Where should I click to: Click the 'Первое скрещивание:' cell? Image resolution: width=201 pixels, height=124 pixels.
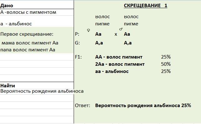coord(27,34)
